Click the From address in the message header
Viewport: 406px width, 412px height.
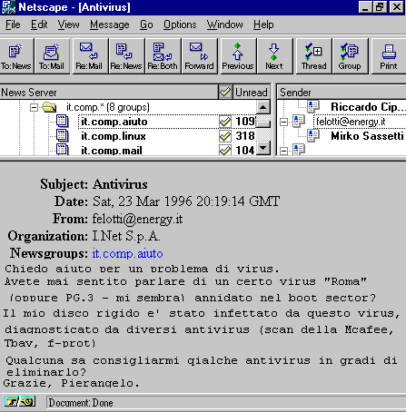(137, 219)
